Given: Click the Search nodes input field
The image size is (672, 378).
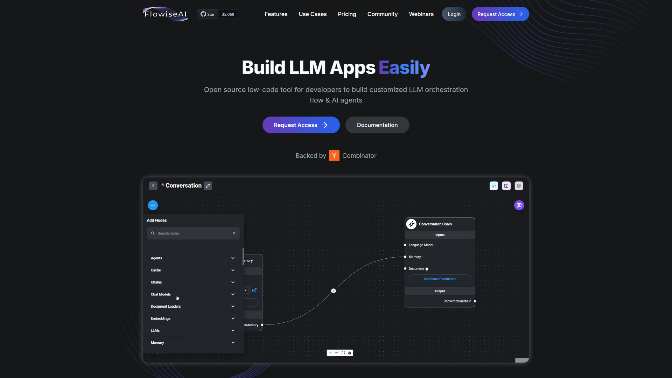Looking at the screenshot, I should [193, 233].
